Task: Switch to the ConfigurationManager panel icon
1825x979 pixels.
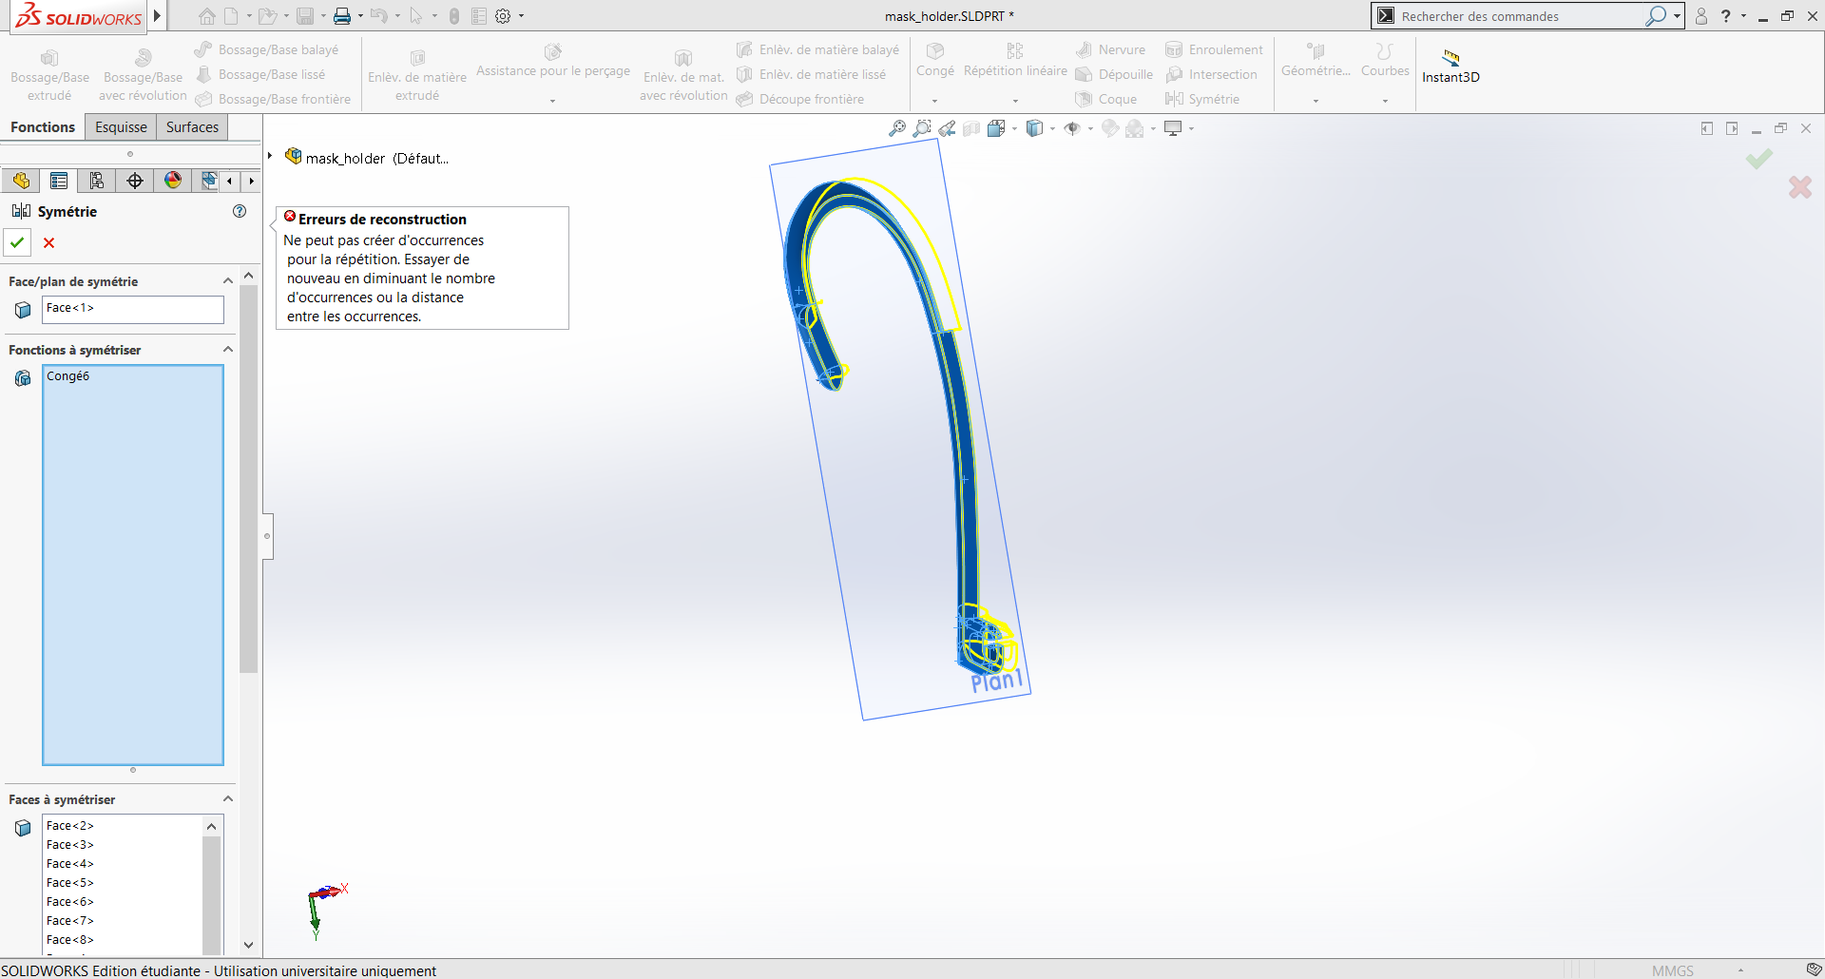Action: pyautogui.click(x=96, y=181)
